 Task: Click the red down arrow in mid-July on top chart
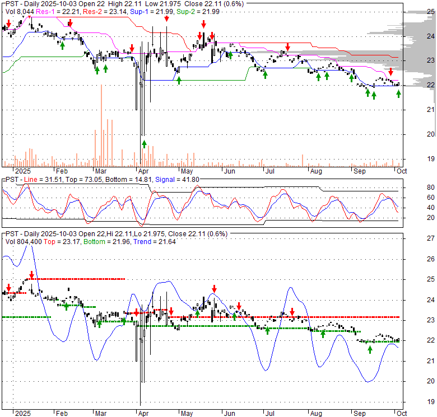[287, 47]
